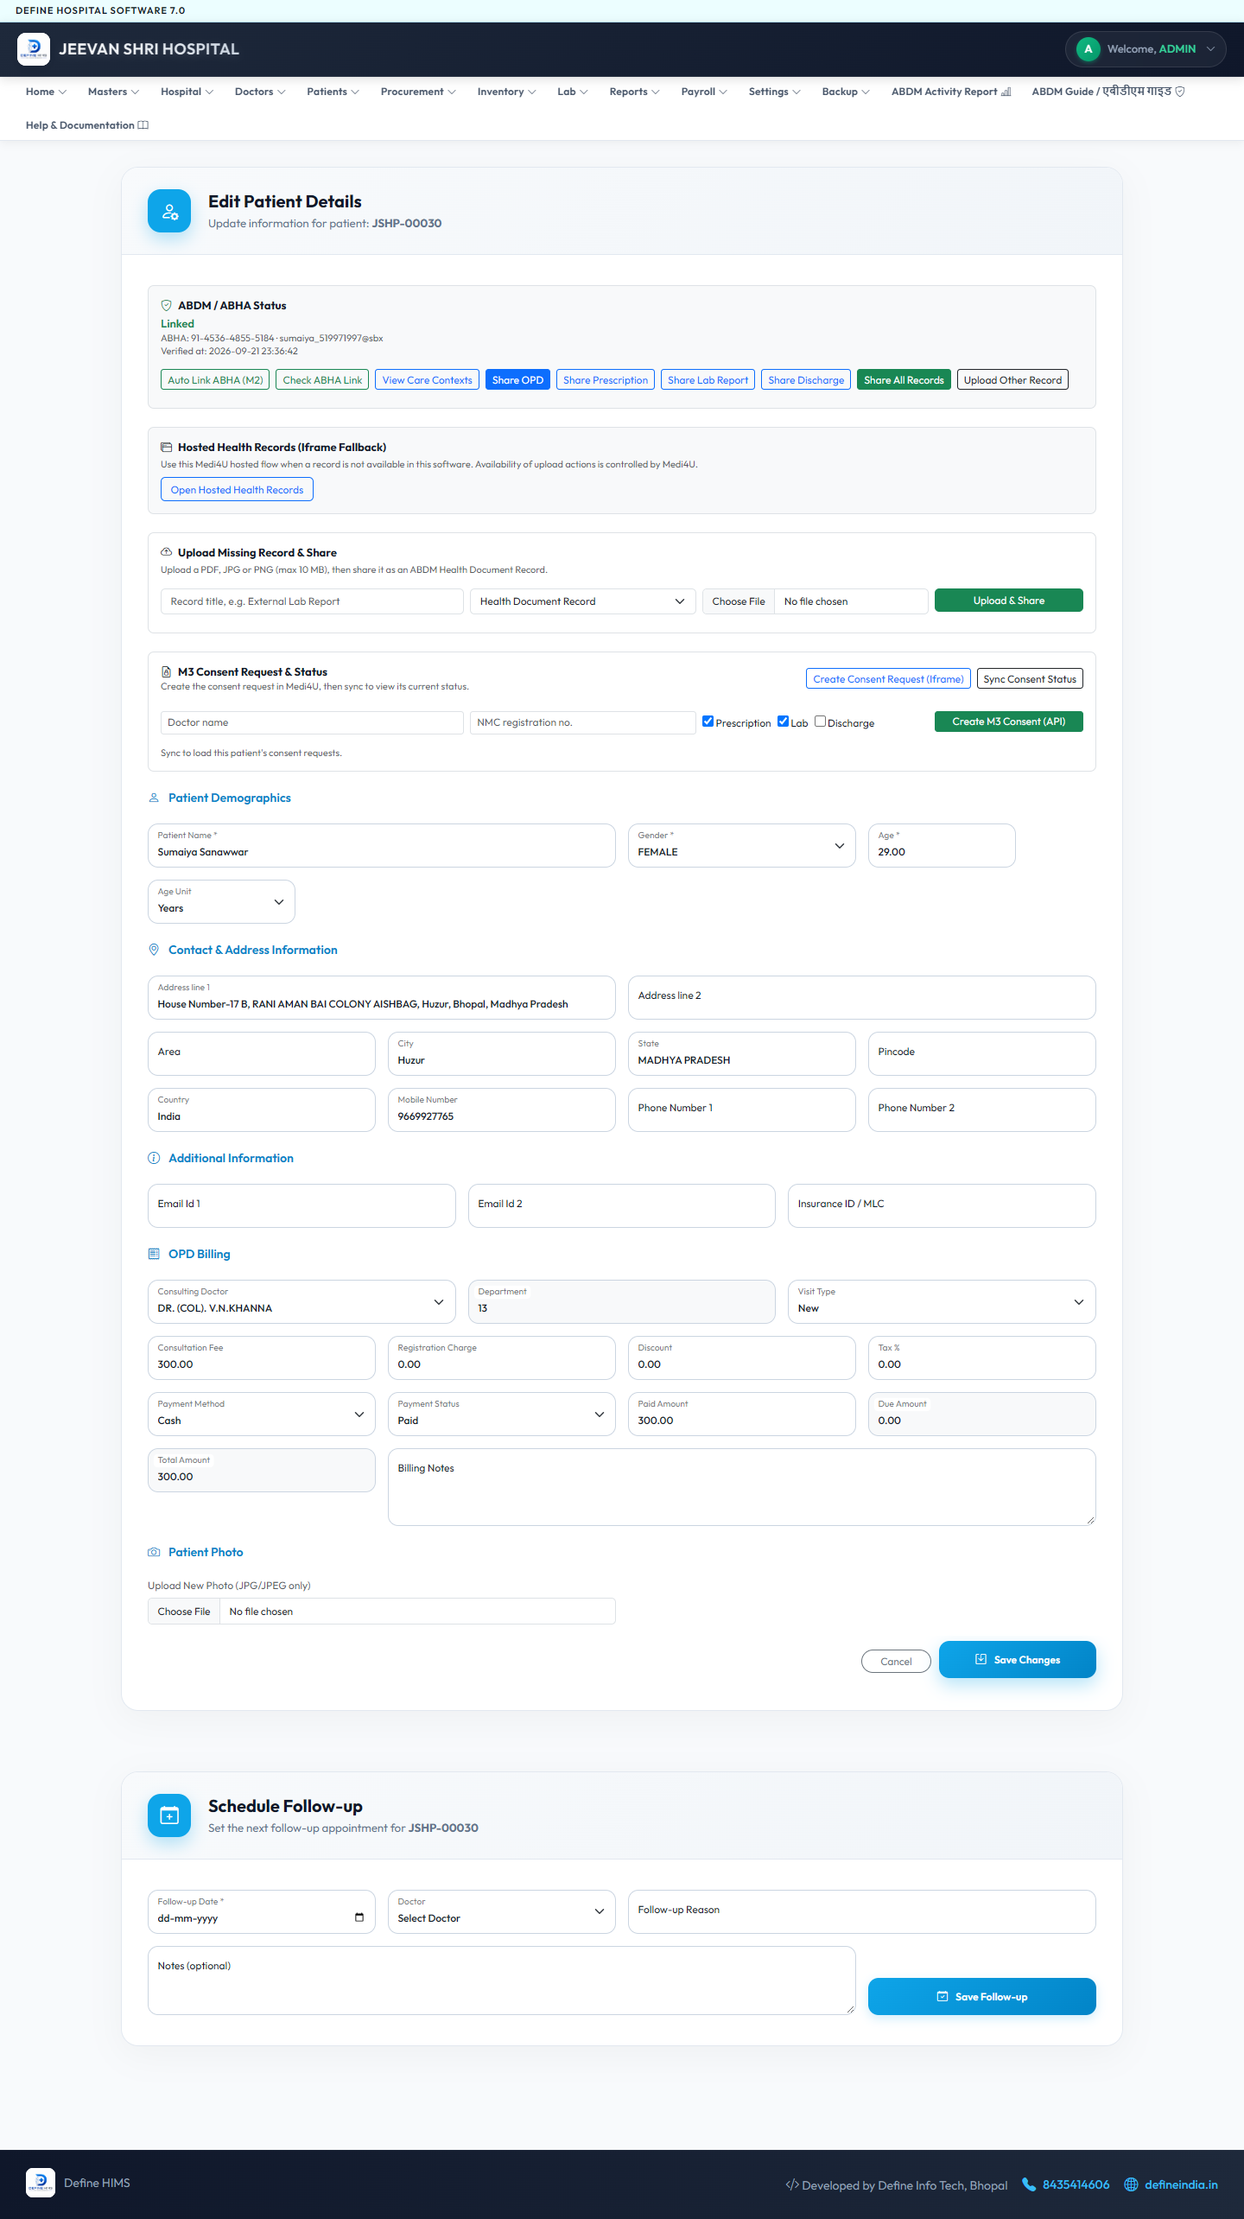The height and width of the screenshot is (2219, 1244).
Task: Click the Share OPD button
Action: click(517, 380)
